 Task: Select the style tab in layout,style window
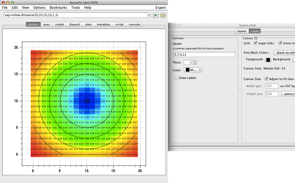(255, 31)
